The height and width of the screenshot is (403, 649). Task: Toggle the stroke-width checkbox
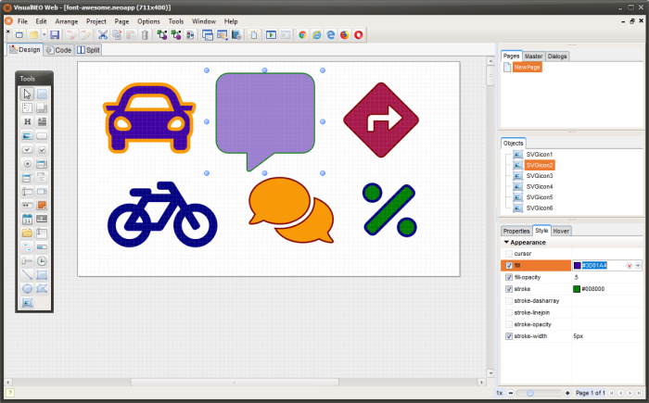point(509,336)
